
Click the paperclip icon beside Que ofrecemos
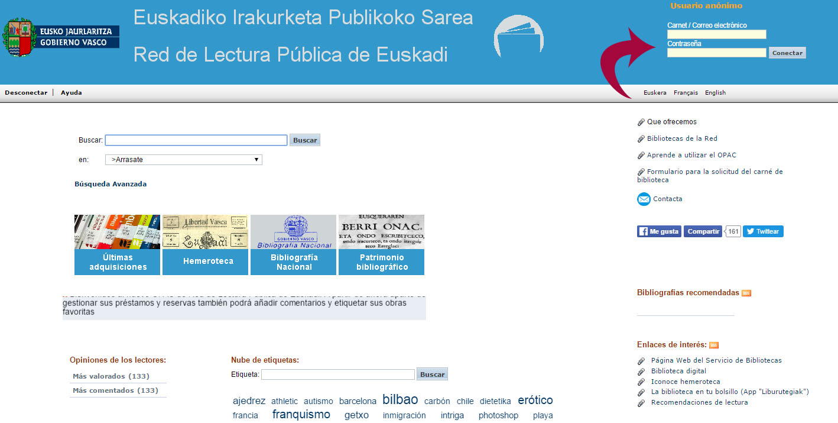(x=641, y=122)
